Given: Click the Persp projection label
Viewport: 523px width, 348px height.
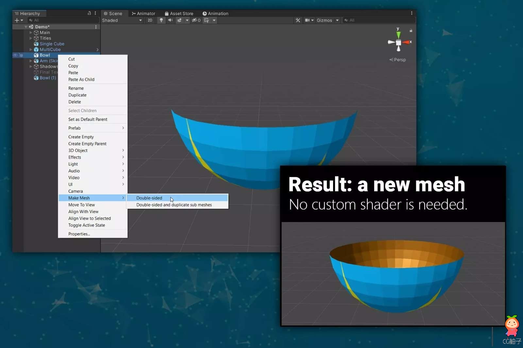Looking at the screenshot, I should pos(398,60).
